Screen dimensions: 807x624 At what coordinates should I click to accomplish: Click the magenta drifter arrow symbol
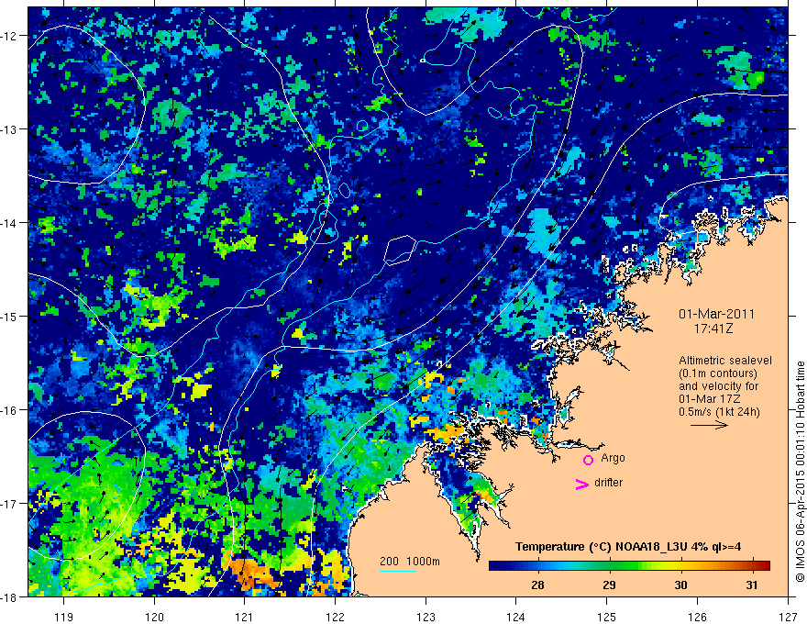(x=582, y=484)
